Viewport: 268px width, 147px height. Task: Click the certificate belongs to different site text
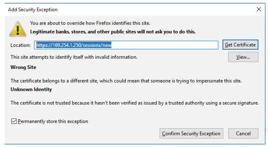coord(126,81)
